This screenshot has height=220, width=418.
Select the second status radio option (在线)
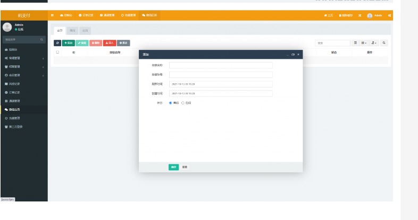point(183,103)
